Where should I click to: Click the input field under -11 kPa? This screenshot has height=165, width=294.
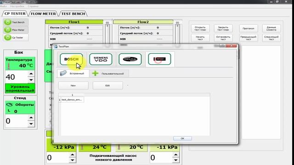(161, 158)
